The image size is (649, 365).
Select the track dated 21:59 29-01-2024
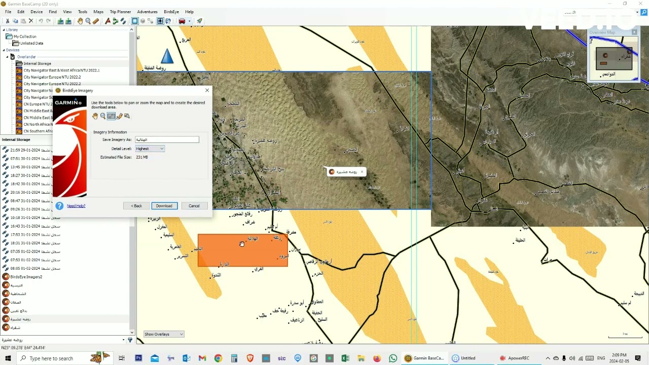tap(35, 150)
